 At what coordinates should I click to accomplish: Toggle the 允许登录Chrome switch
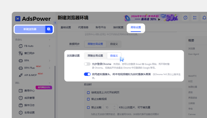87,64
